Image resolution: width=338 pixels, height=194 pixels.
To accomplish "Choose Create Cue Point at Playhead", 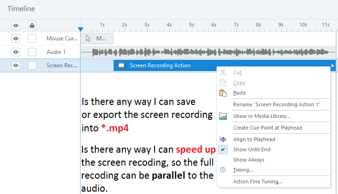I will (x=266, y=128).
